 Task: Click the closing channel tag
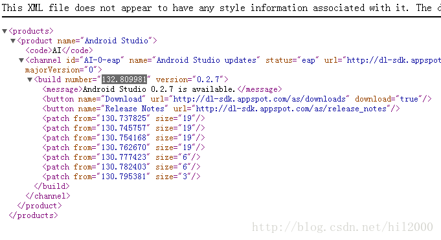click(x=47, y=196)
